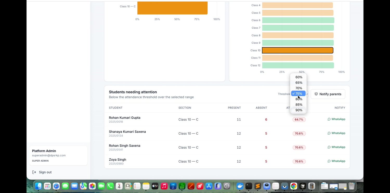Screen dimensions: 390x193
Task: Choose 70% in the dropdown menu
Action: pos(298,88)
